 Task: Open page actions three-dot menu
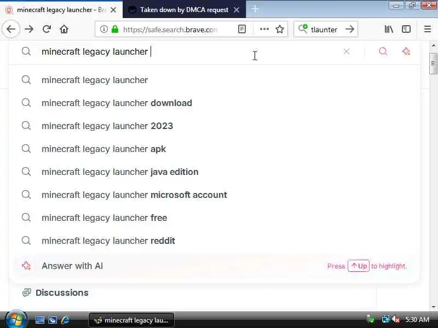(x=264, y=29)
